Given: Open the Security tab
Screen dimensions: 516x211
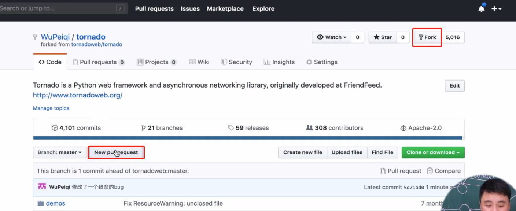Looking at the screenshot, I should pyautogui.click(x=236, y=62).
